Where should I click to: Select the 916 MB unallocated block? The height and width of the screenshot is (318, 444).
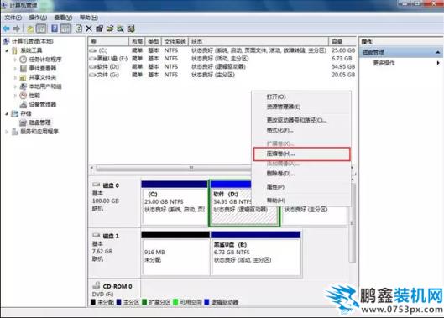pos(175,253)
